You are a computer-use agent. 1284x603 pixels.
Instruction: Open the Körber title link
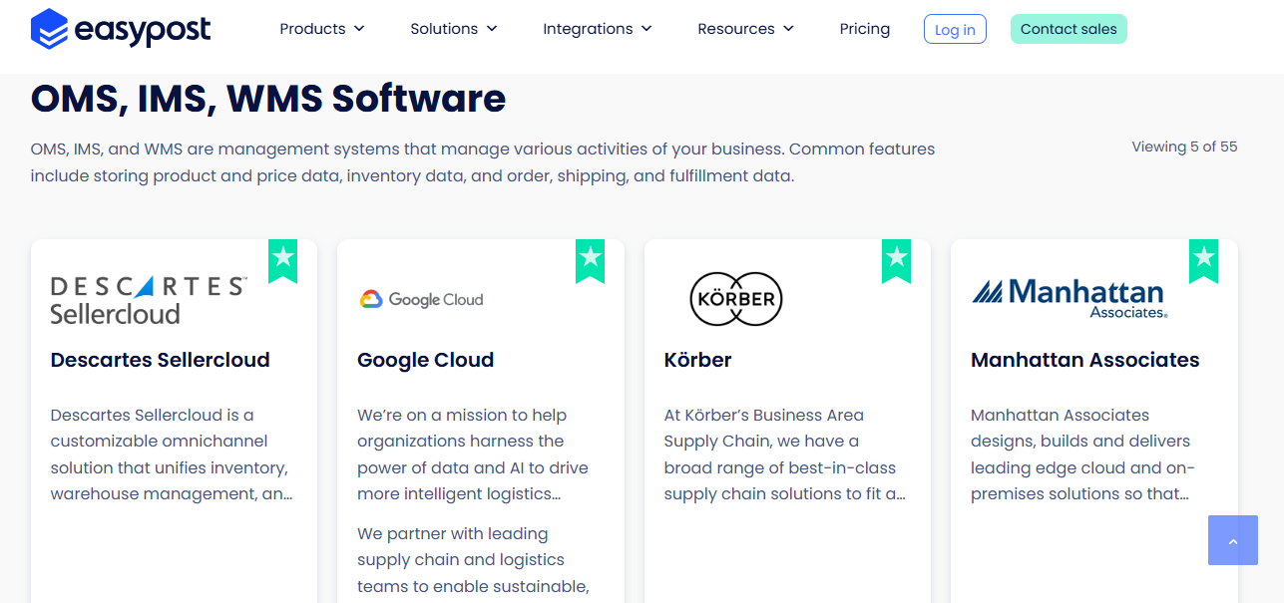click(698, 360)
